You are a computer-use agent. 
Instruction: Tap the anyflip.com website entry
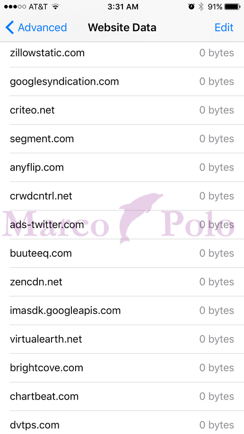pos(122,167)
